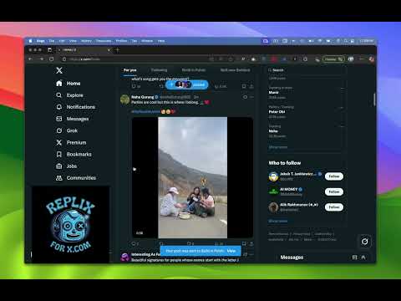Click the Grok explain icon on Neha's post

pyautogui.click(x=245, y=97)
